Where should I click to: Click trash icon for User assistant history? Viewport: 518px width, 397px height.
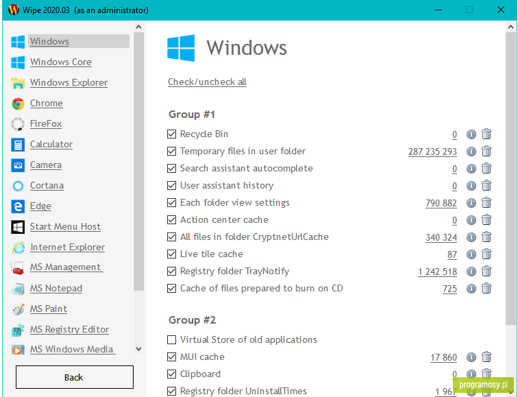tap(486, 185)
